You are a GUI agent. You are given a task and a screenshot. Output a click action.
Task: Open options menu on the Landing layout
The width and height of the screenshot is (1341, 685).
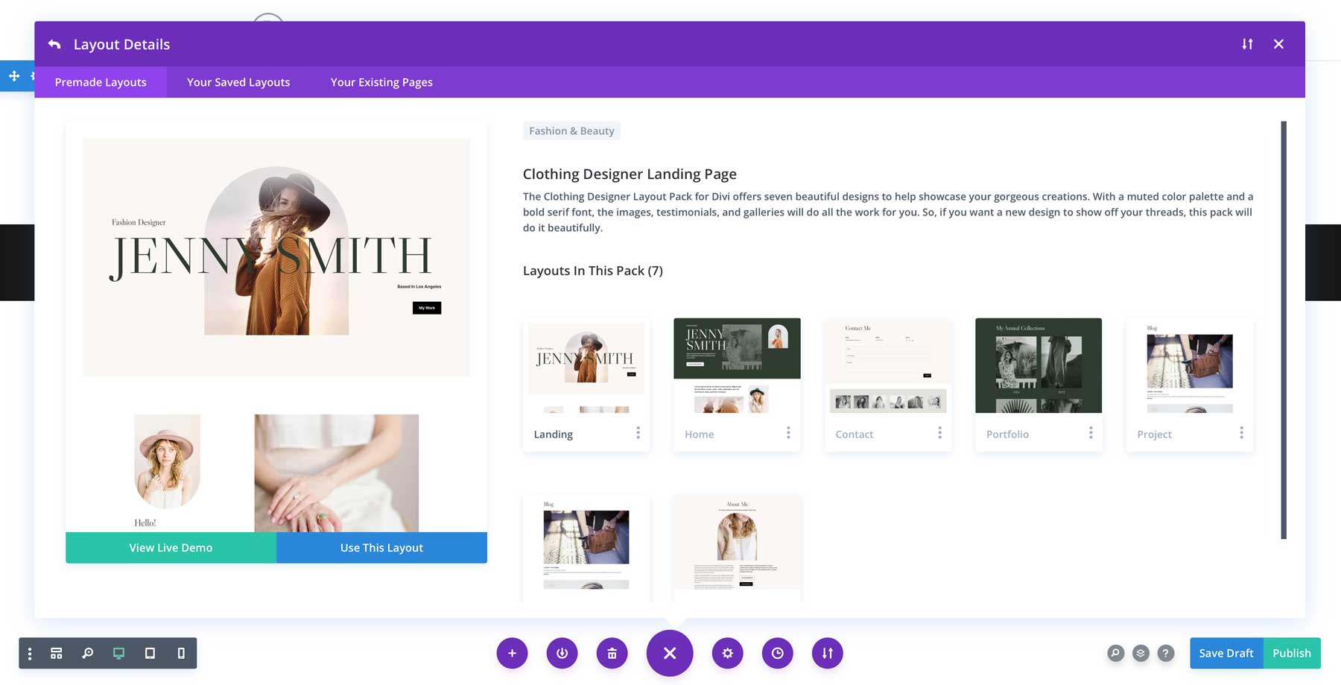[639, 433]
